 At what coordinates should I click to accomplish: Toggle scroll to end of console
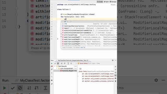[115, 75]
